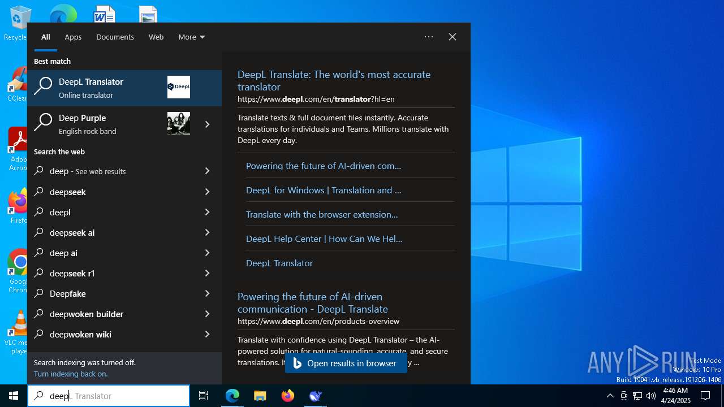Switch to the All search tab
Viewport: 724px width, 407px height.
(x=46, y=37)
